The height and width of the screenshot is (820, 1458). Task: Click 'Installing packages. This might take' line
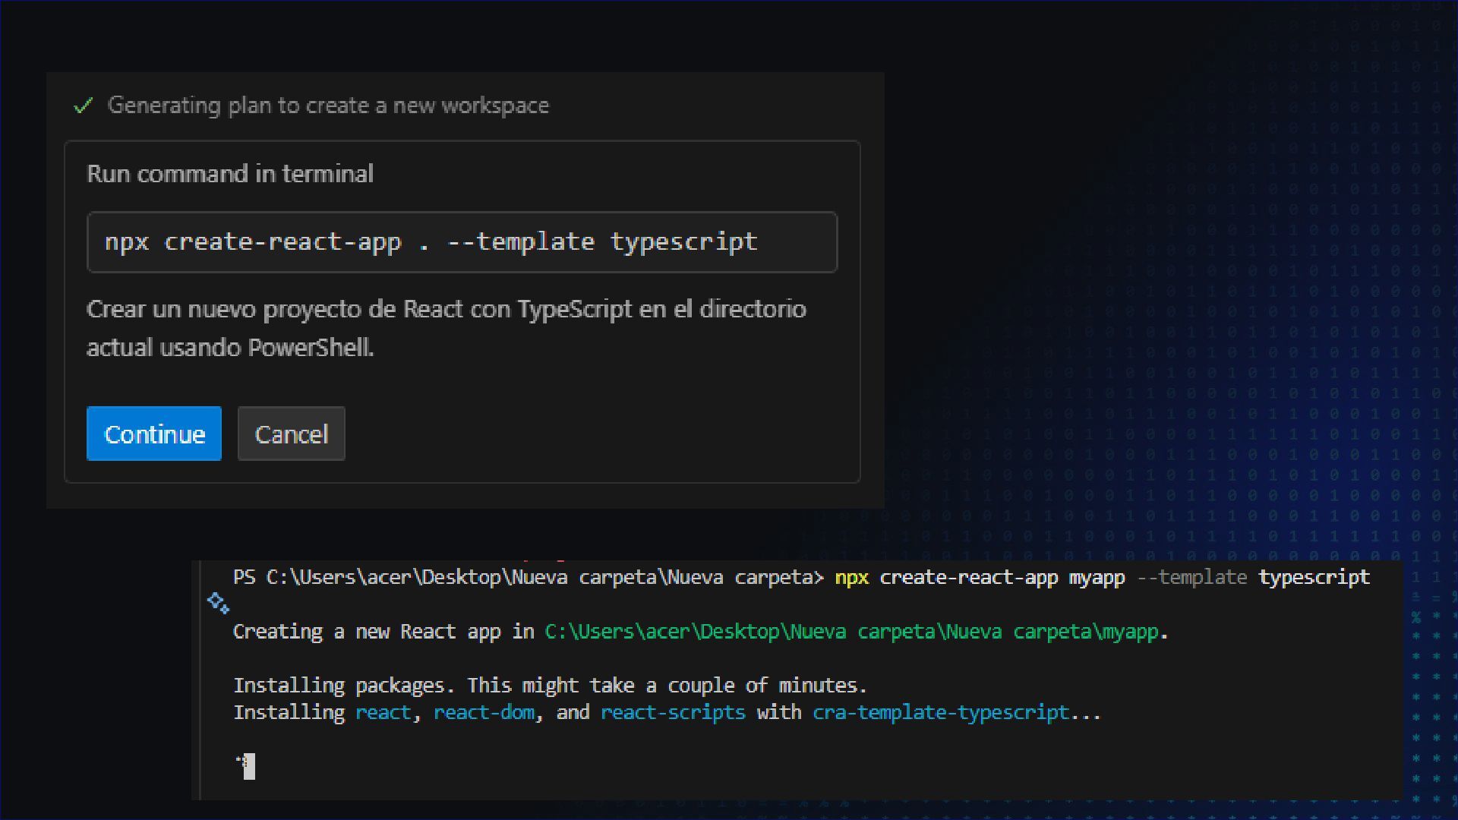tap(550, 686)
